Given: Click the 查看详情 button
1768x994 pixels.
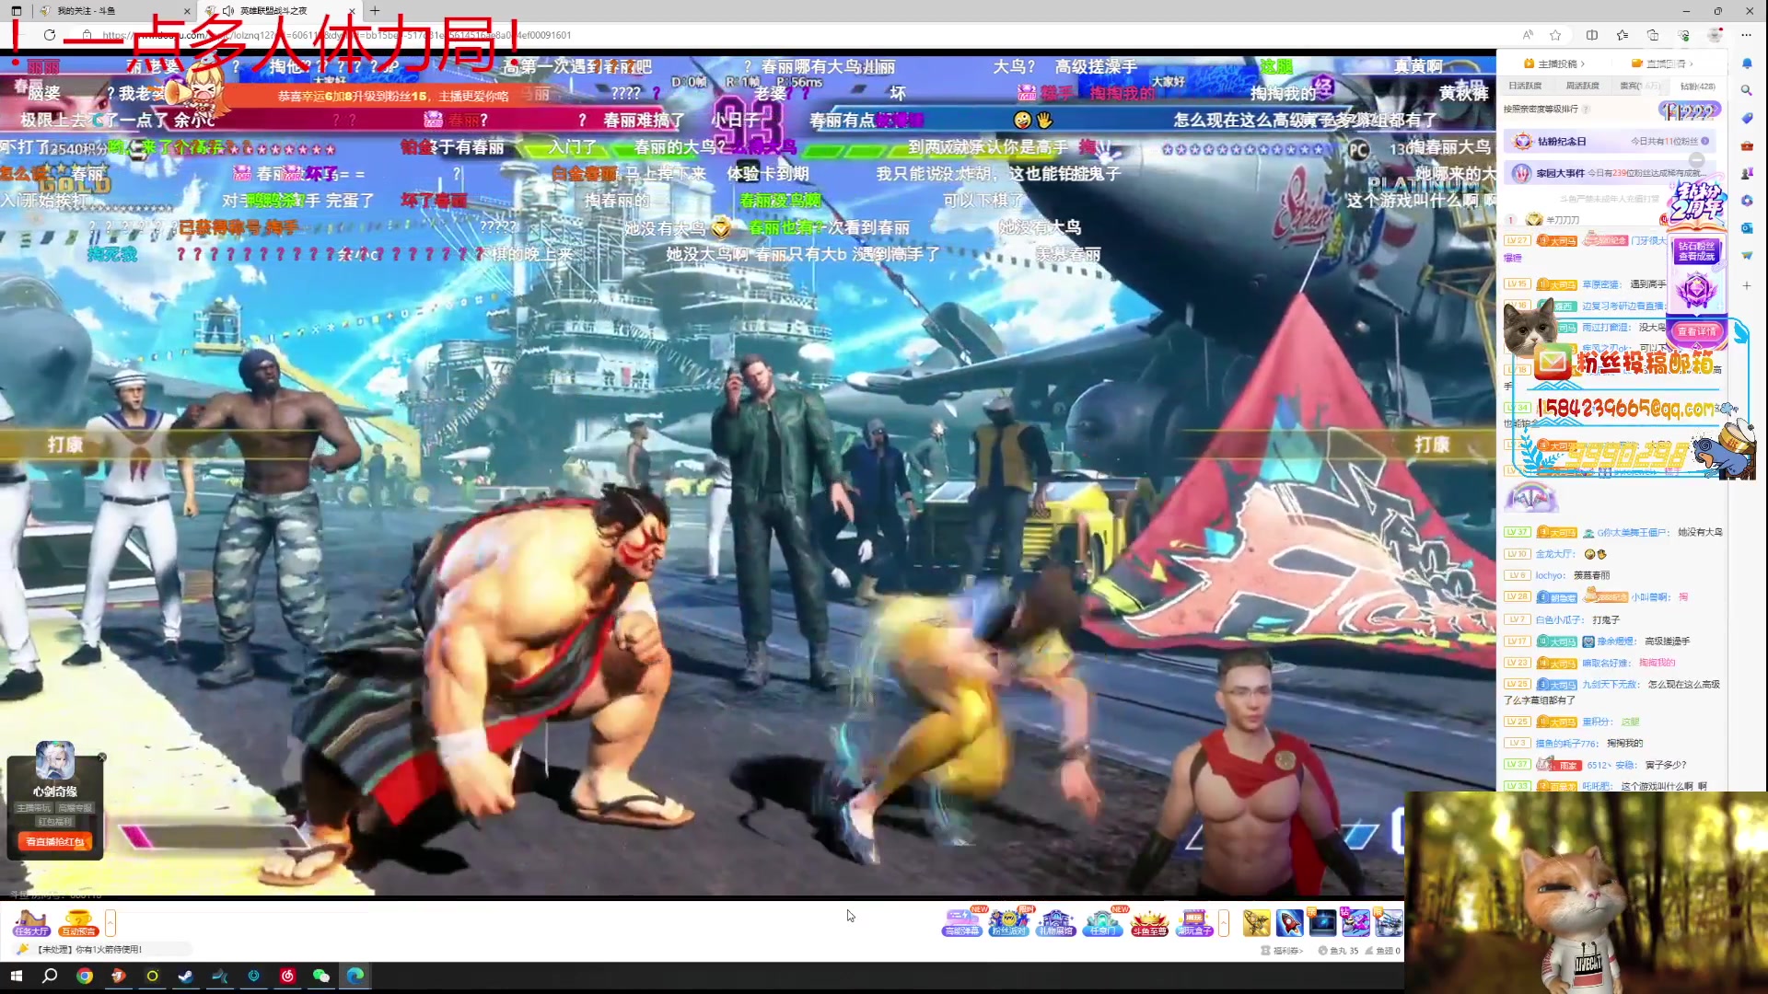Looking at the screenshot, I should tap(1696, 331).
